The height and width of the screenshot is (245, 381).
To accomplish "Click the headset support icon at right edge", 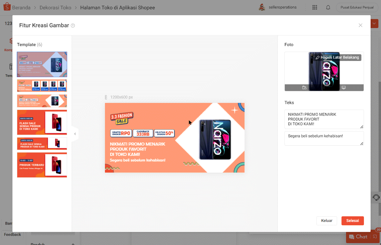I will point(376,197).
